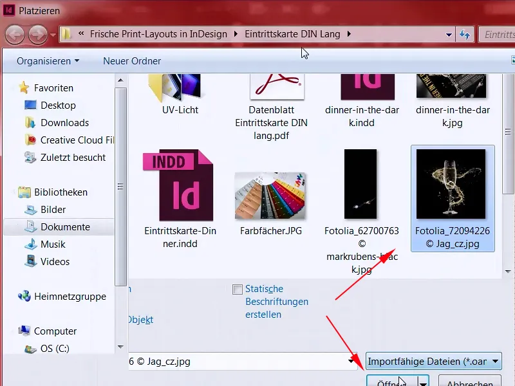Select 'Frische Print-Layouts in InDesign' breadcrumb
Image resolution: width=515 pixels, height=386 pixels.
point(158,34)
